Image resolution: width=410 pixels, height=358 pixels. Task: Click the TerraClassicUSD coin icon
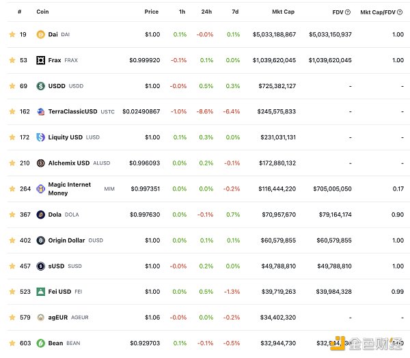pos(41,111)
